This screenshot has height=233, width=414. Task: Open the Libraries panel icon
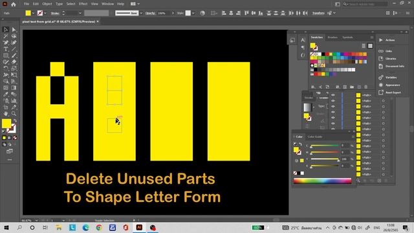coord(381,59)
